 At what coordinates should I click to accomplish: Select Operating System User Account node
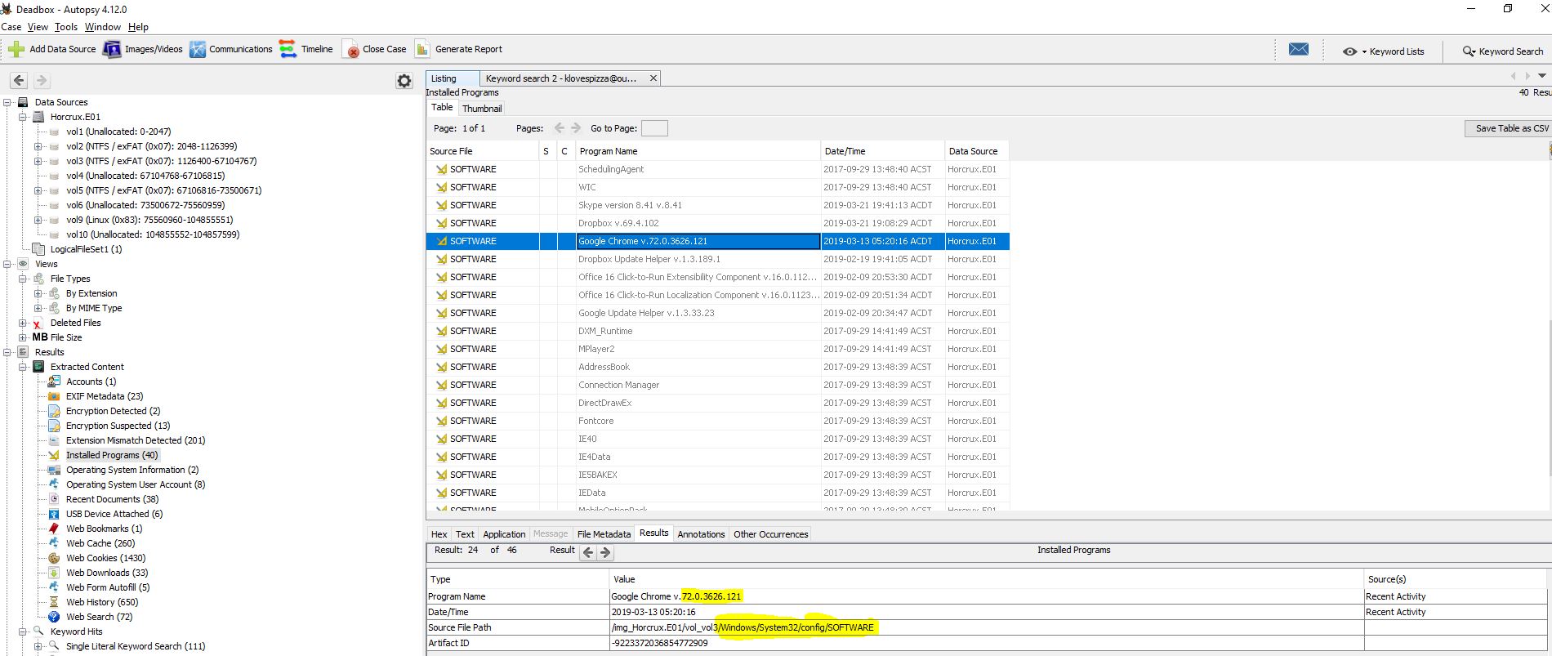click(x=136, y=484)
